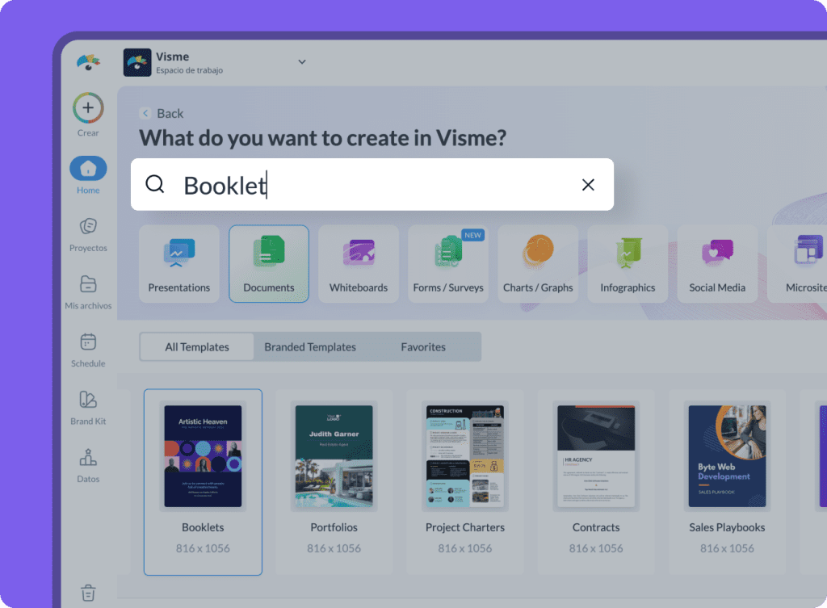Open the Brand Kit icon

tap(88, 400)
